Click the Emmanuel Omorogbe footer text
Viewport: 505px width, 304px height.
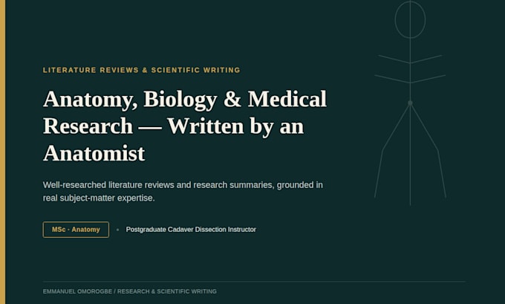[x=130, y=291]
